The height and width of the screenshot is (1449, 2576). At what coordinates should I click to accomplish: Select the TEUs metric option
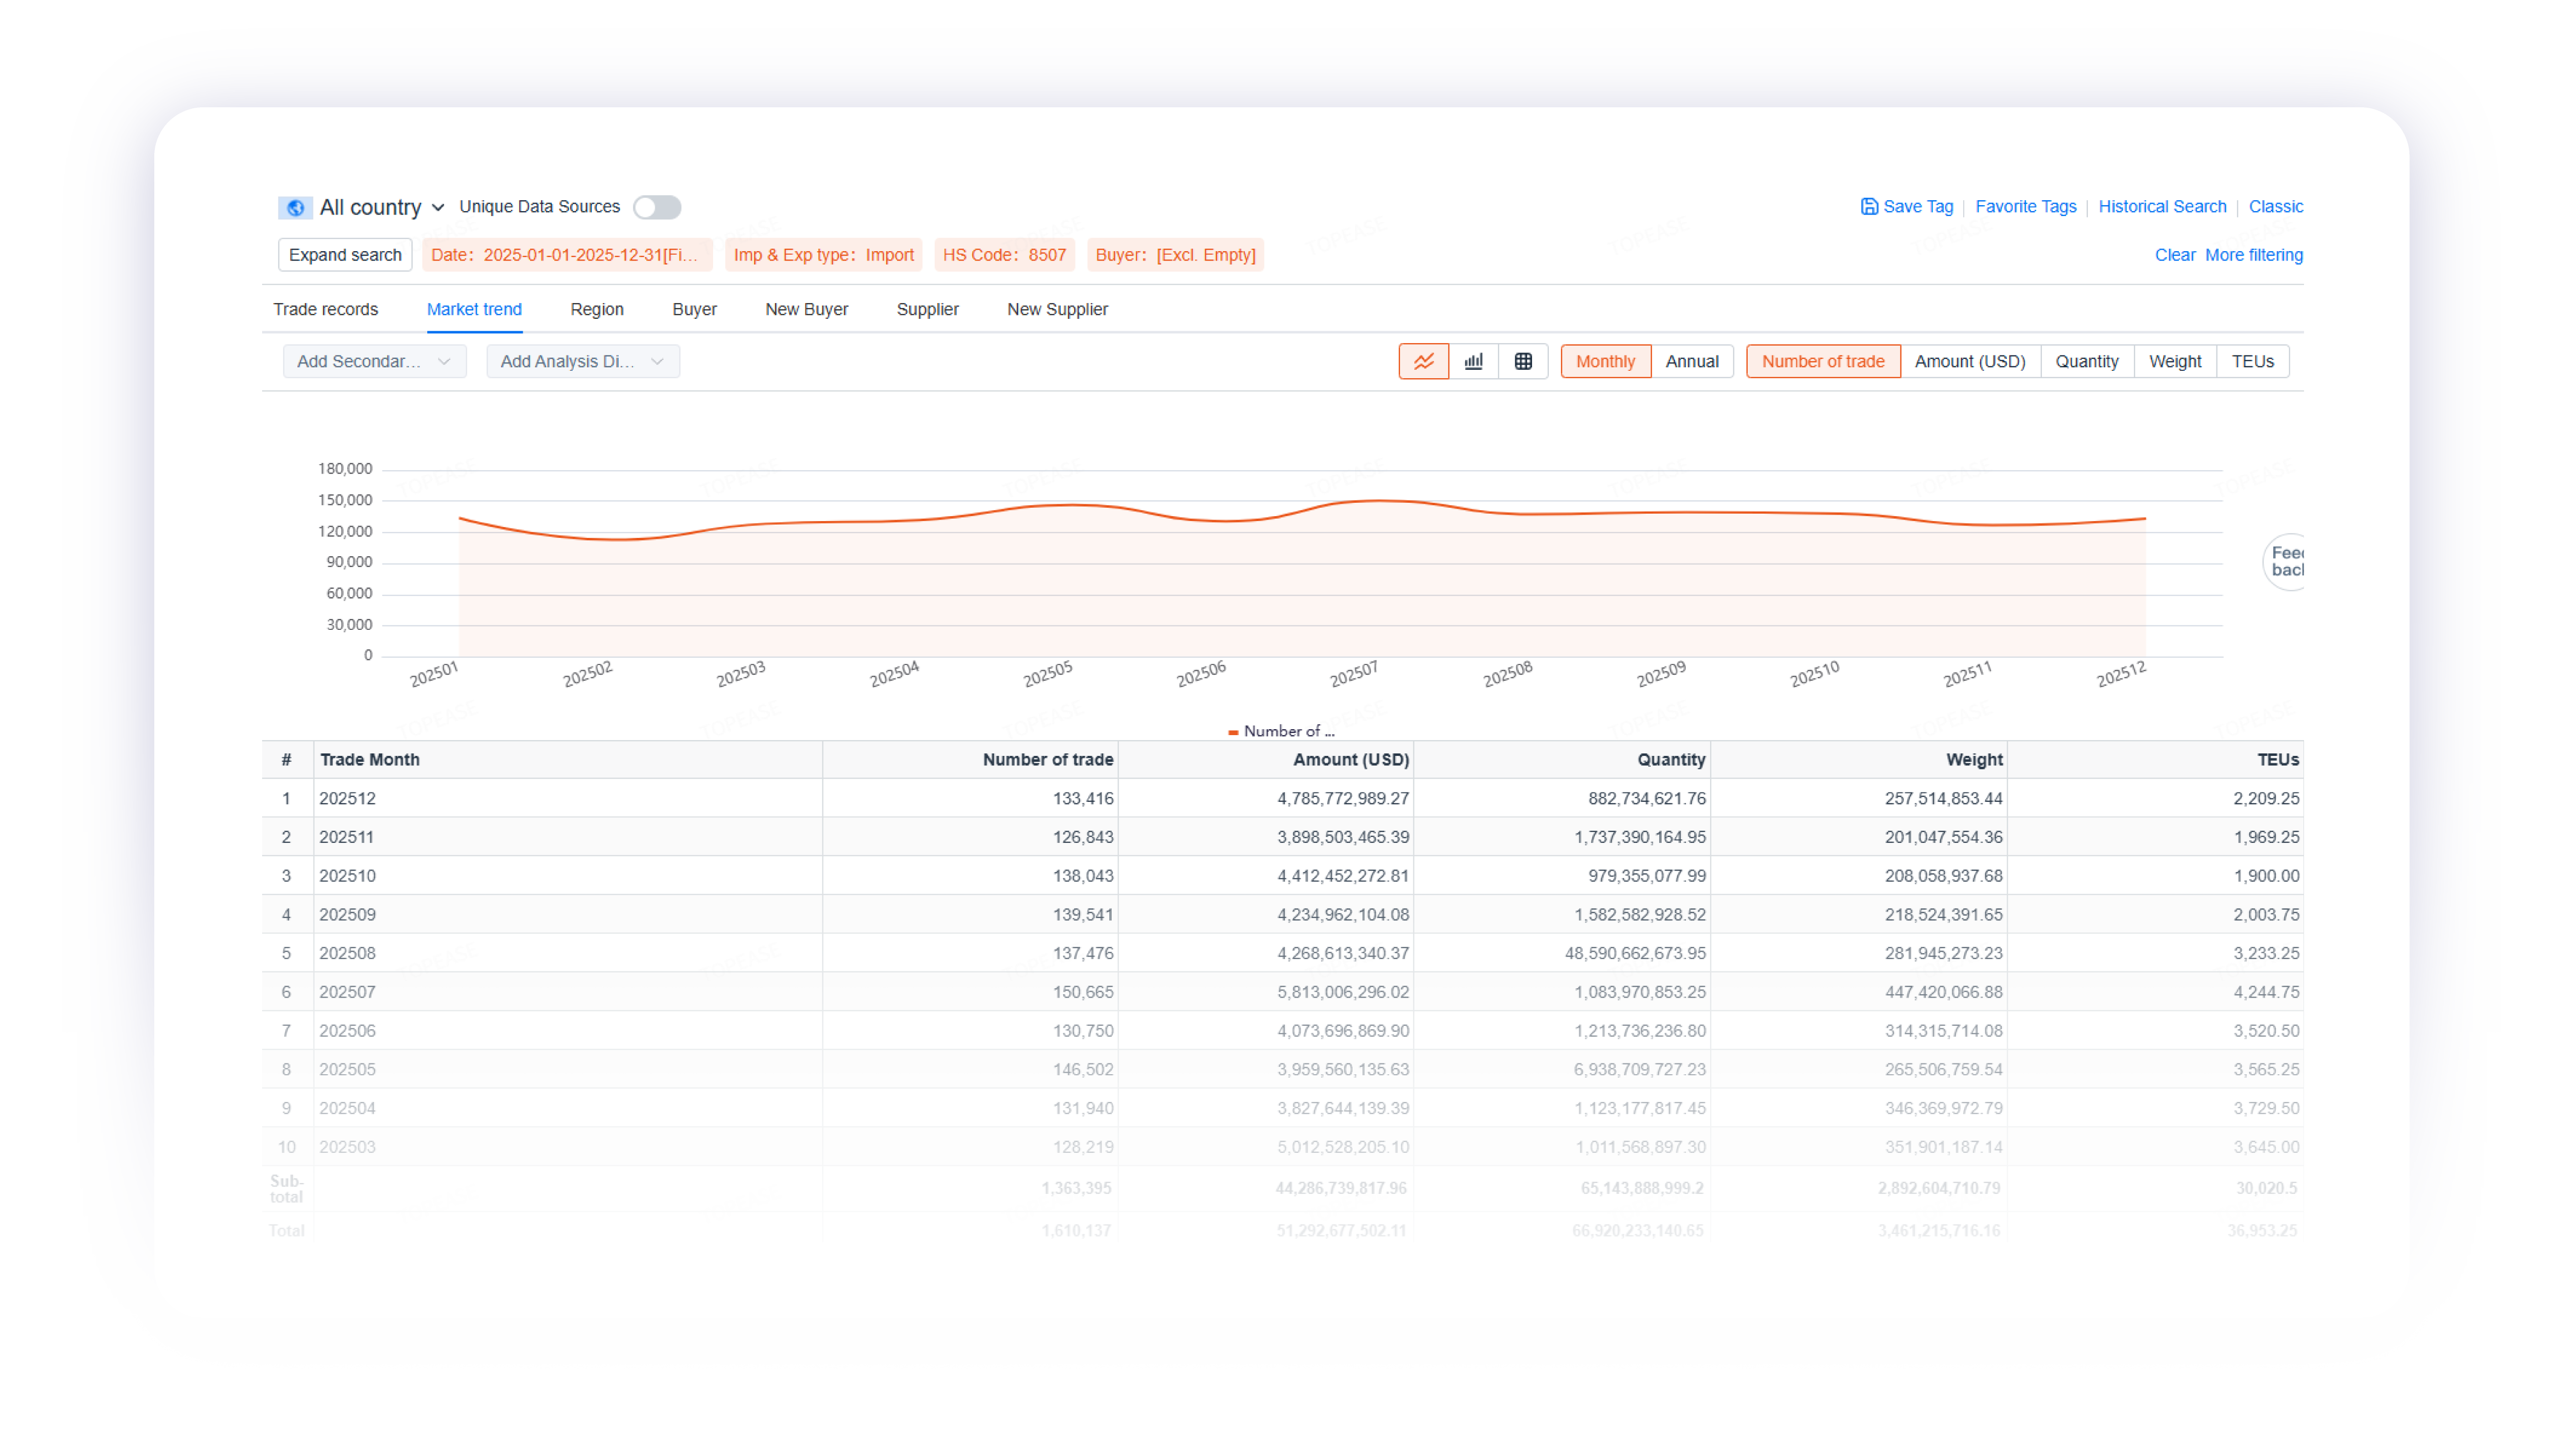coord(2252,361)
